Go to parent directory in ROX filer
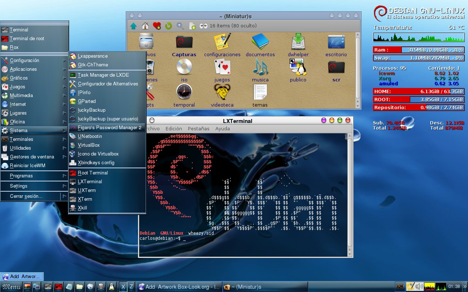Screen dimensions: 468x292 click(133, 26)
